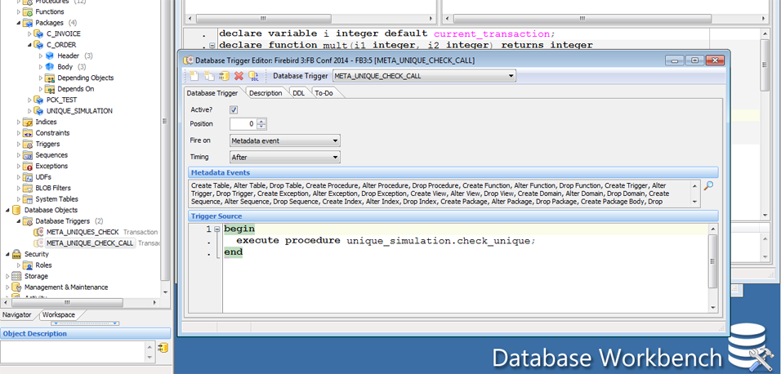Click the magnifier icon beside Metadata Events
The width and height of the screenshot is (781, 374).
click(708, 186)
